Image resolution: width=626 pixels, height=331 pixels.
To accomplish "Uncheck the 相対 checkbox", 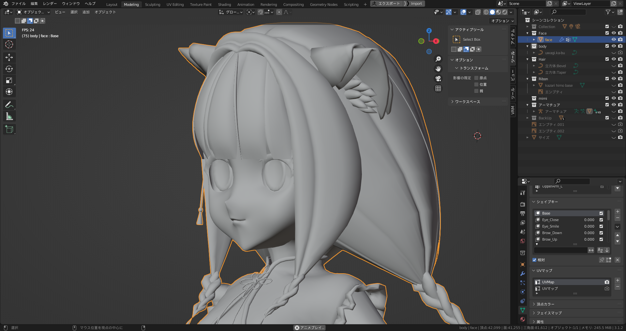I will coord(534,260).
